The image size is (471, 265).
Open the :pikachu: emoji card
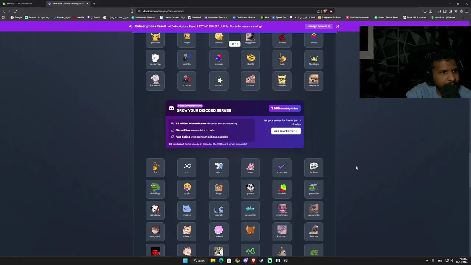click(x=155, y=39)
